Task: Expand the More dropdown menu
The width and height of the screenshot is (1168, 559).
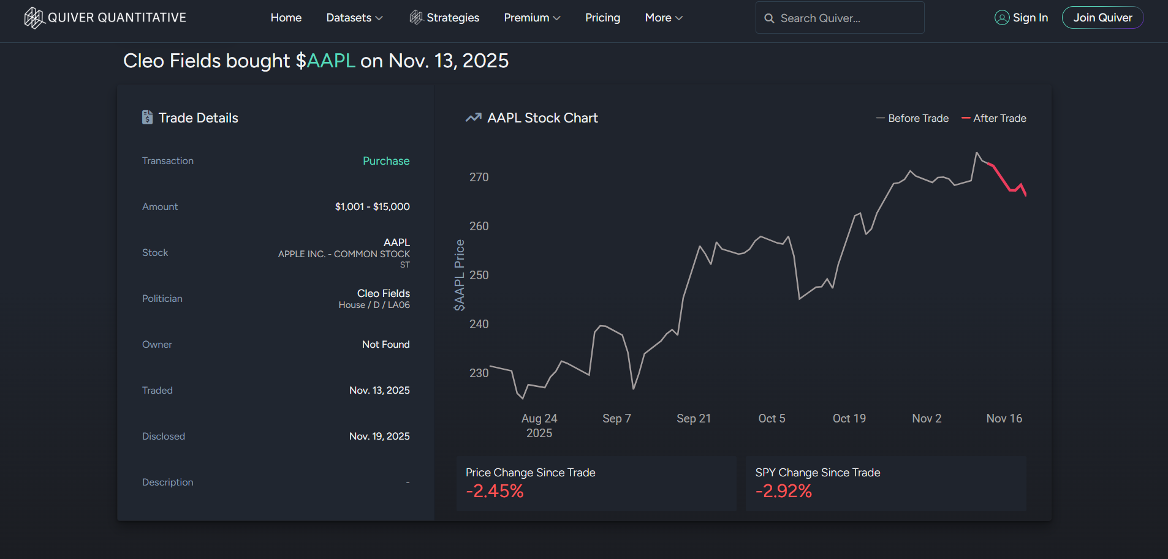Action: click(664, 18)
